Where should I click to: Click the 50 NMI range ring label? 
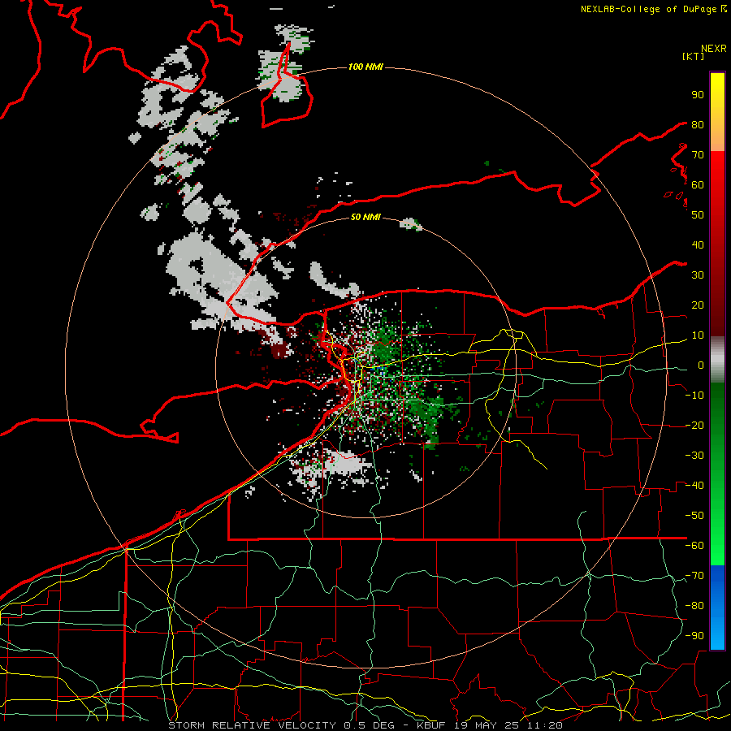[365, 217]
